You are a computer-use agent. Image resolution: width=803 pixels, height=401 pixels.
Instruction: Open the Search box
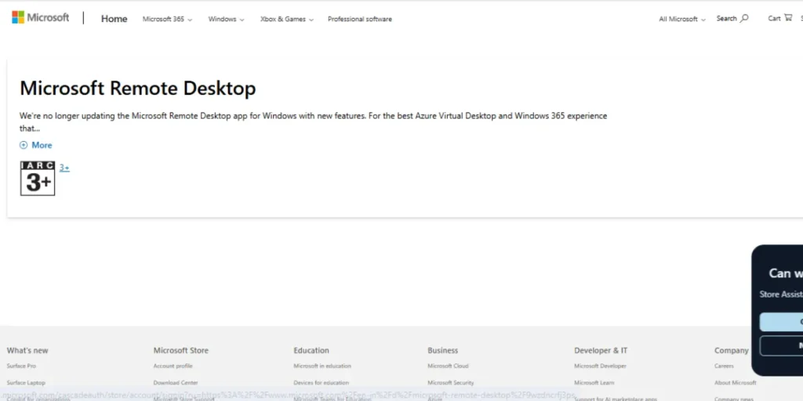coord(732,19)
